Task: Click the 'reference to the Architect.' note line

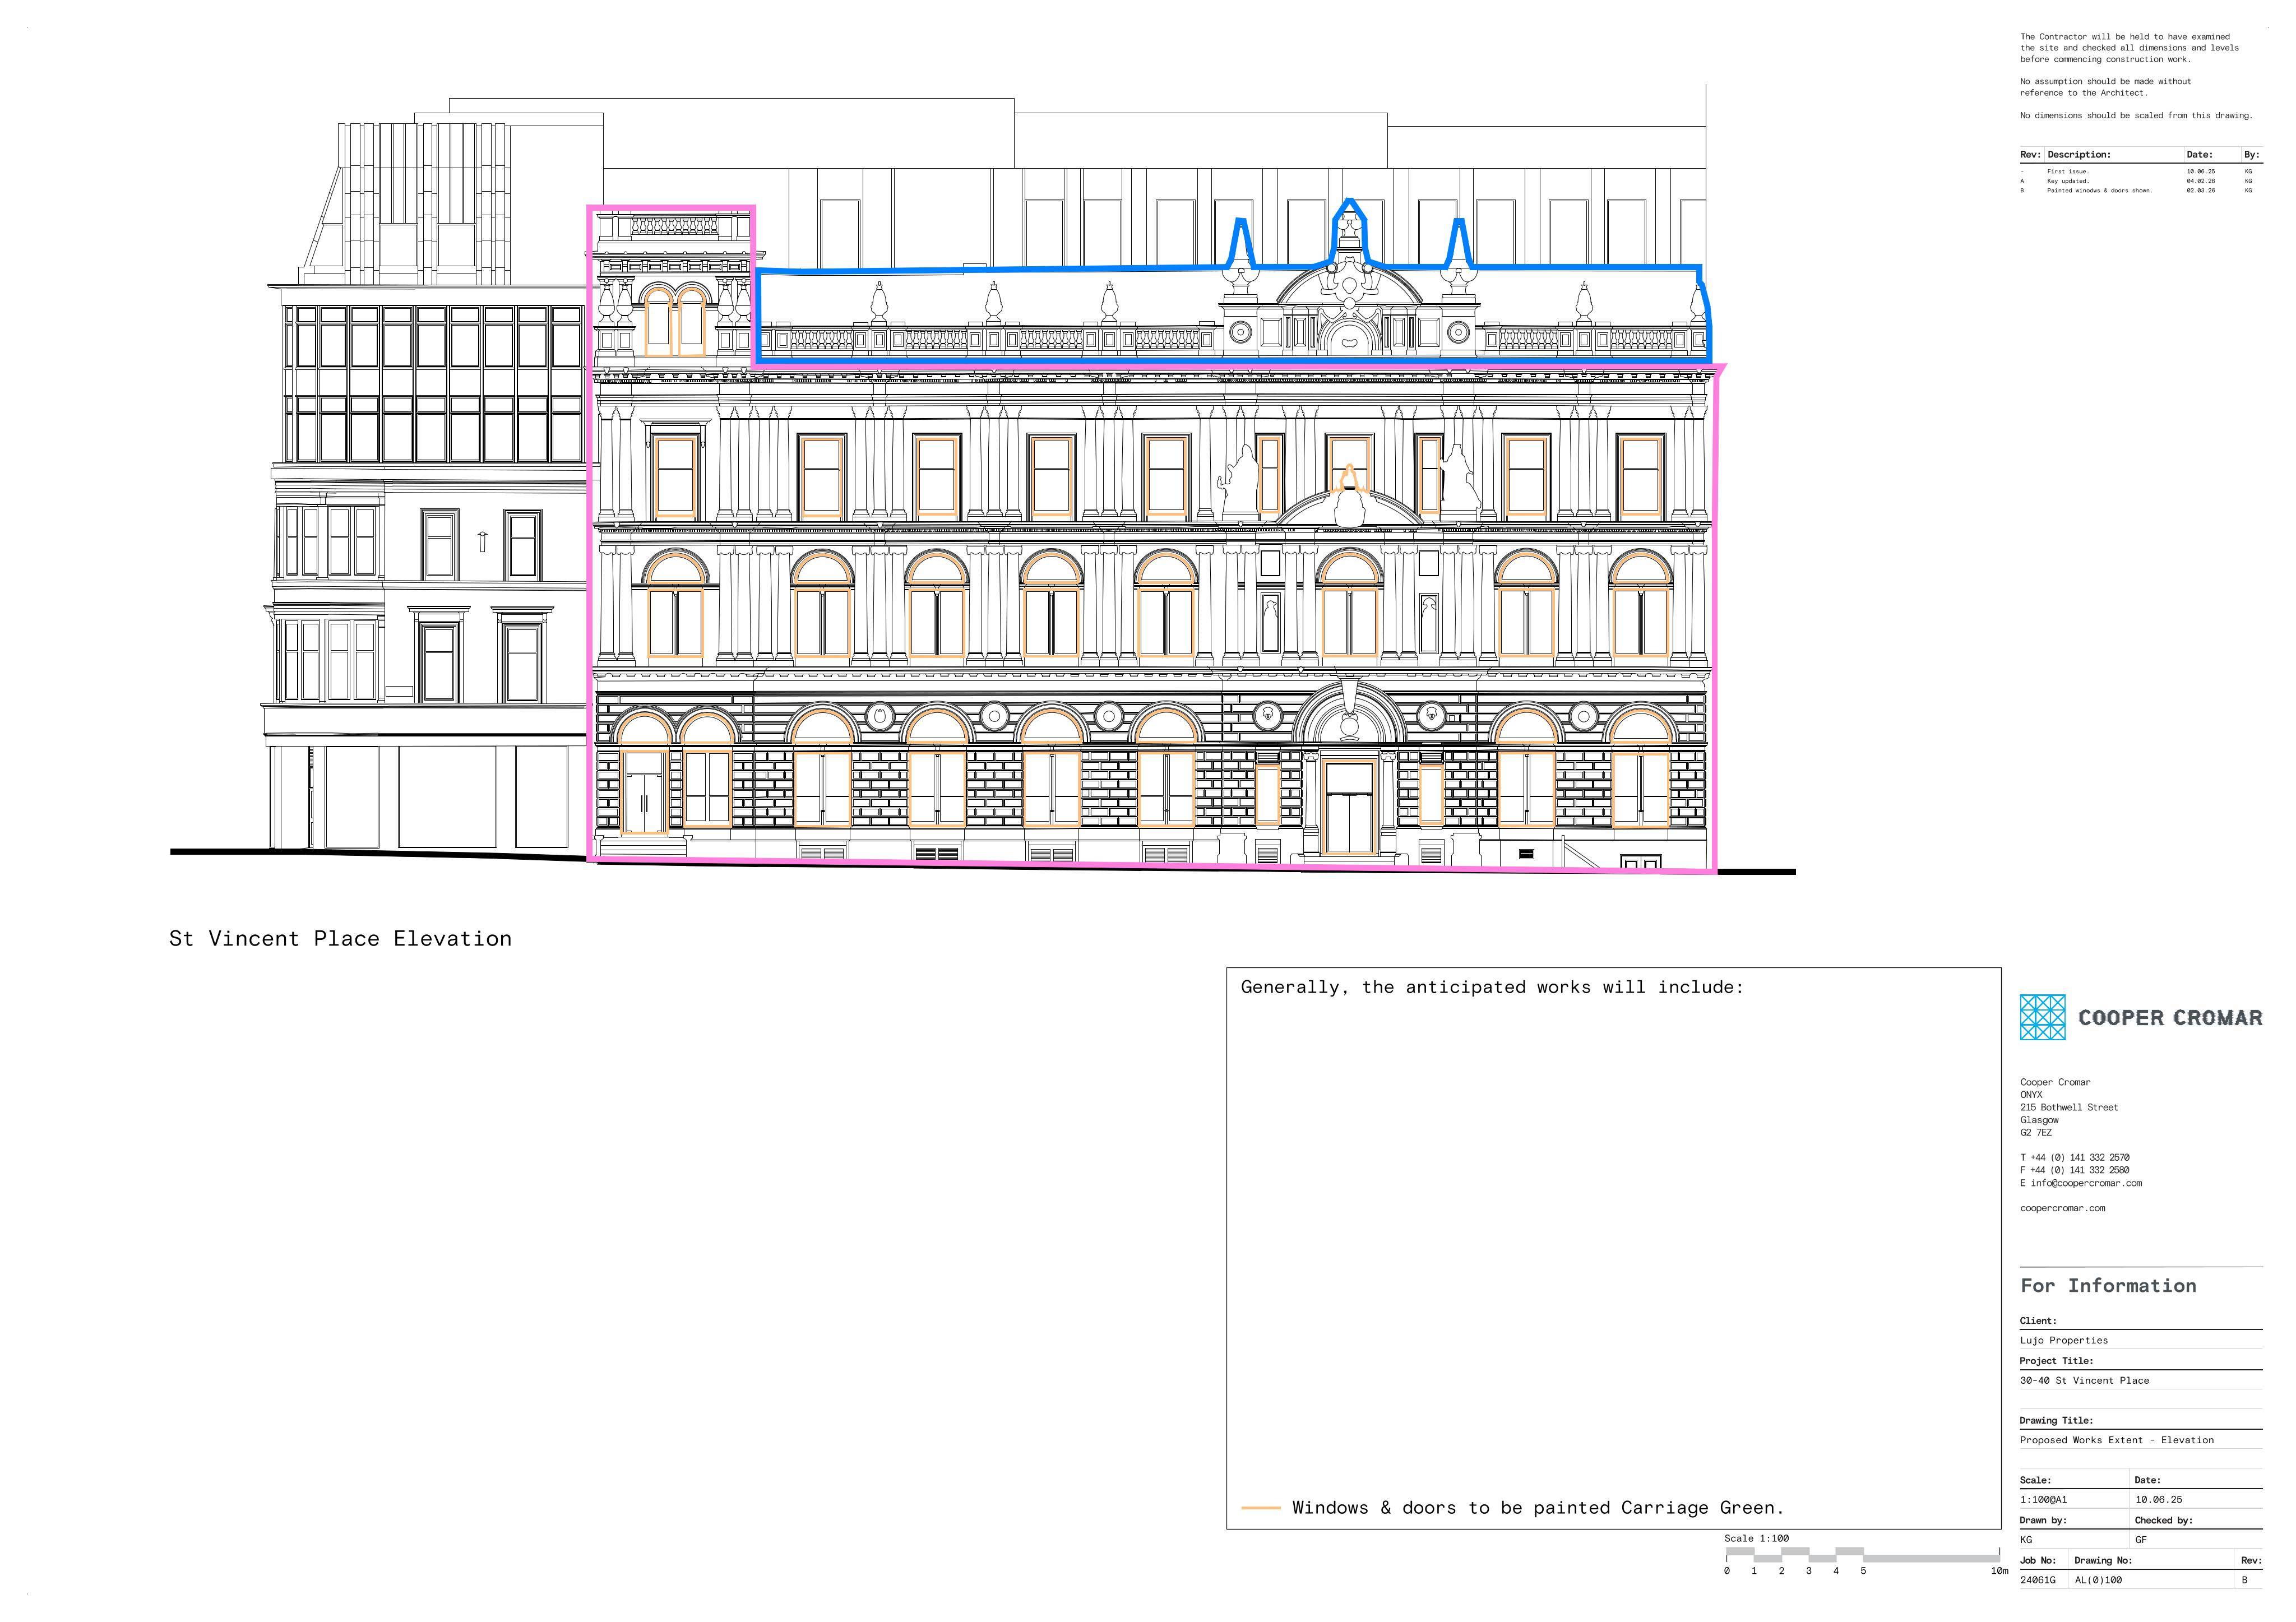Action: click(x=2083, y=93)
